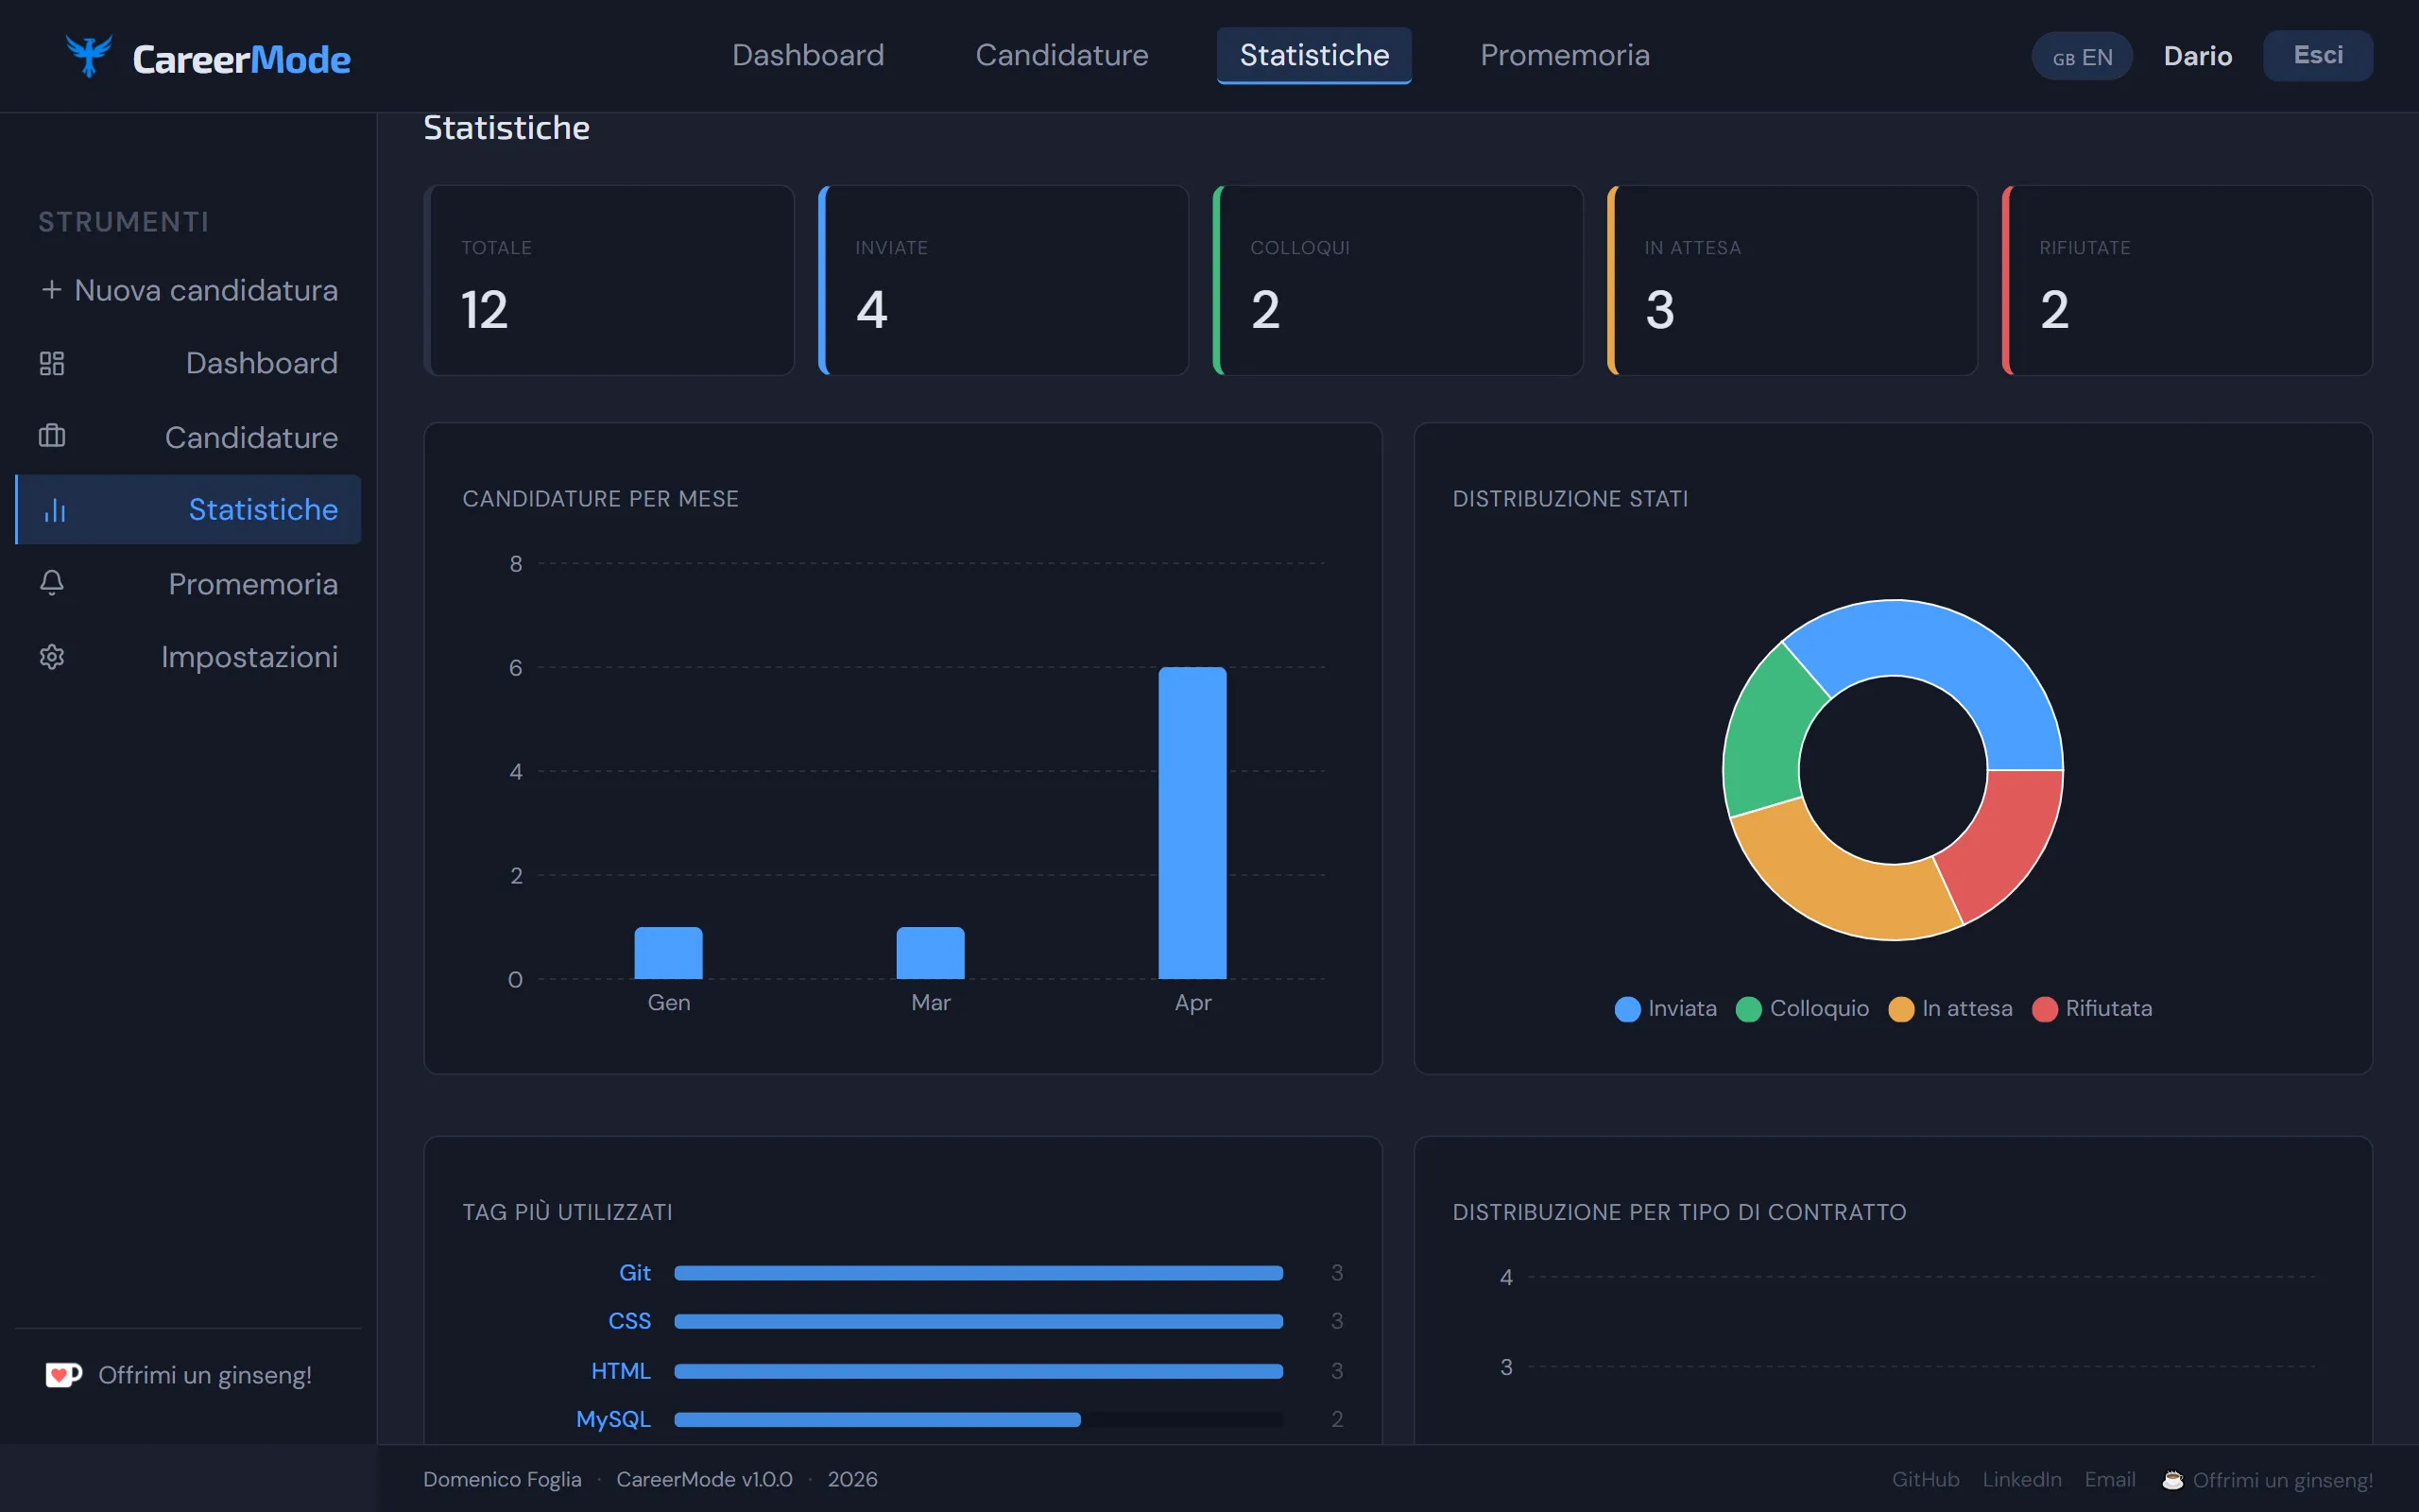This screenshot has width=2419, height=1512.
Task: Switch to Candidature tab in top navigation
Action: click(x=1061, y=55)
